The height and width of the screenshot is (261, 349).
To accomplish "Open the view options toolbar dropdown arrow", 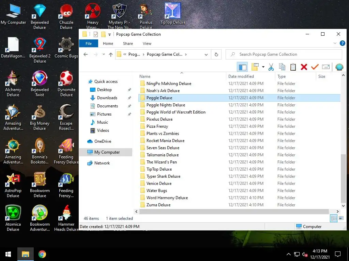I will pos(263,67).
